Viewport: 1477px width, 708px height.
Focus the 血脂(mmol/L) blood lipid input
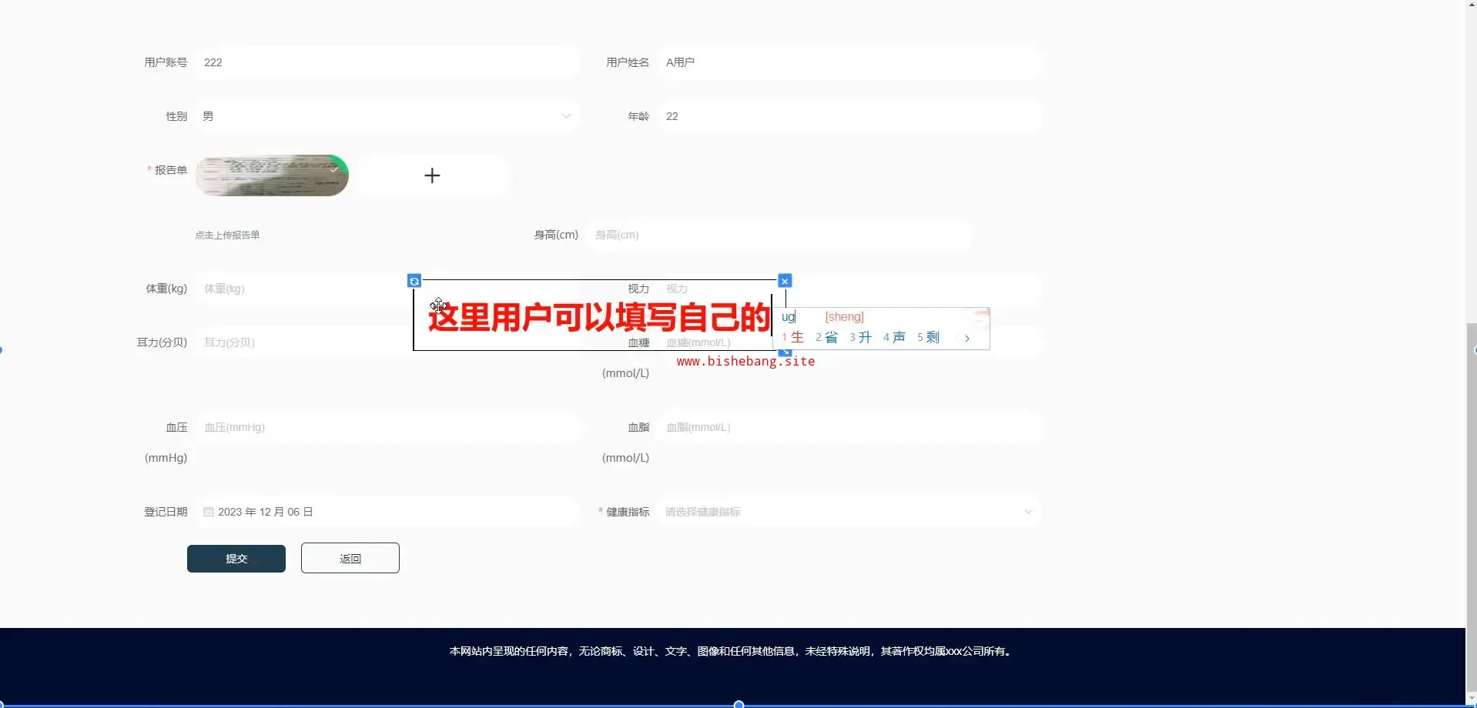tap(849, 427)
